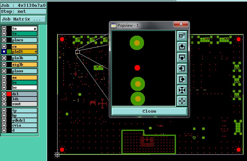The width and height of the screenshot is (247, 161).
Task: Select the 'plnss' layer name
Action: pyautogui.click(x=25, y=71)
